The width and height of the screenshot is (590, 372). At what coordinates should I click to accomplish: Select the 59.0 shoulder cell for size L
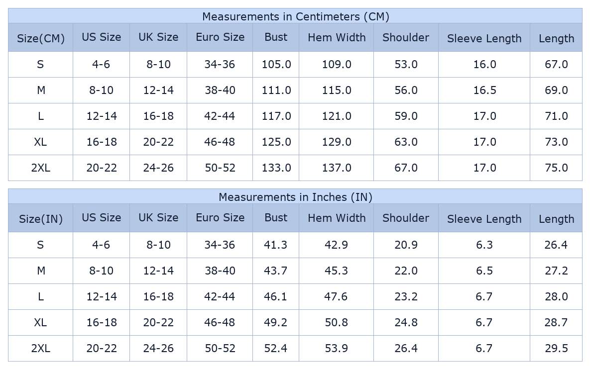click(x=406, y=116)
